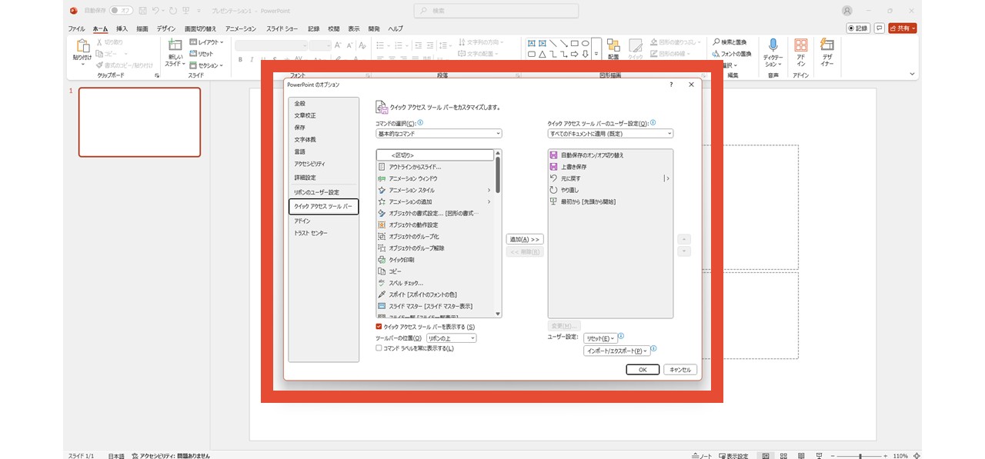Open すべてのドキュメントに適用 dropdown
Viewport: 985px width, 459px height.
610,134
